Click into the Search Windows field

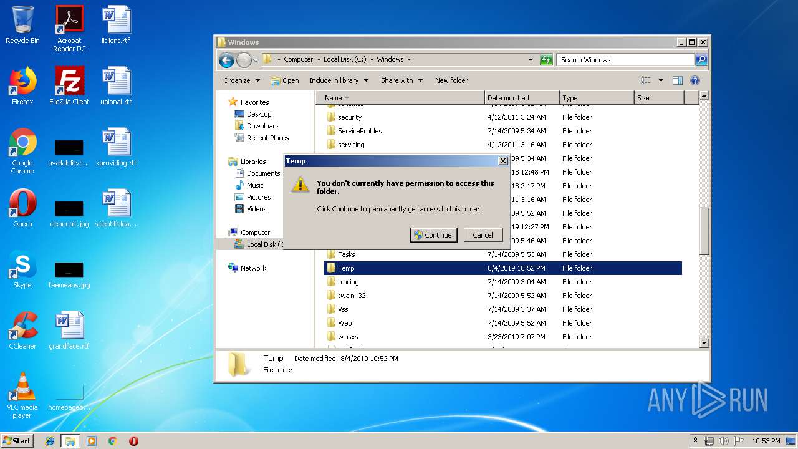coord(625,60)
